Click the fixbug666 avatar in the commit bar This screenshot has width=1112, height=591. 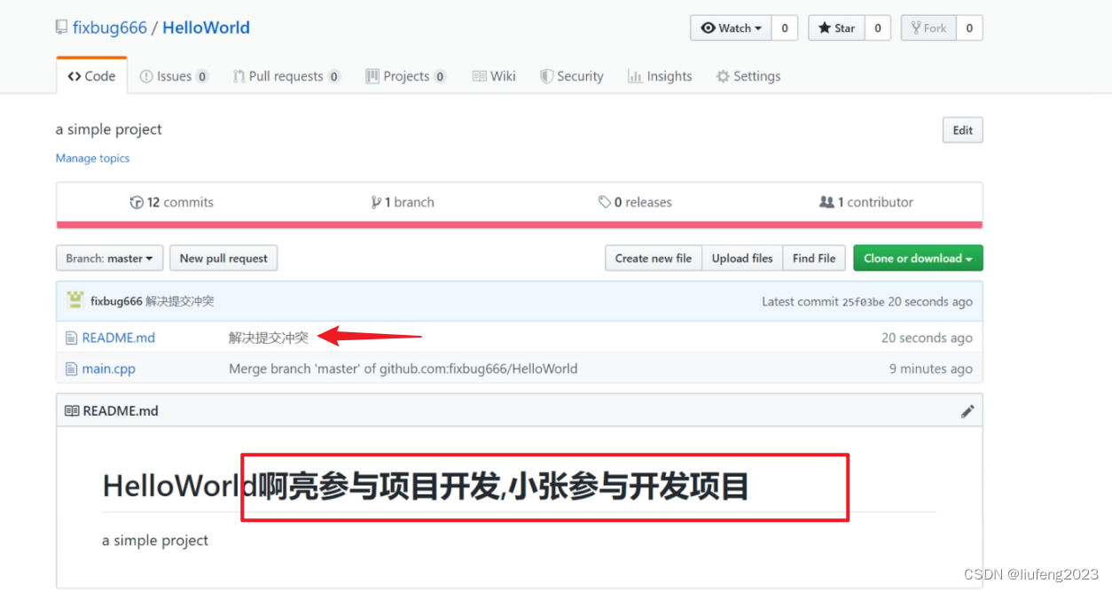[75, 300]
